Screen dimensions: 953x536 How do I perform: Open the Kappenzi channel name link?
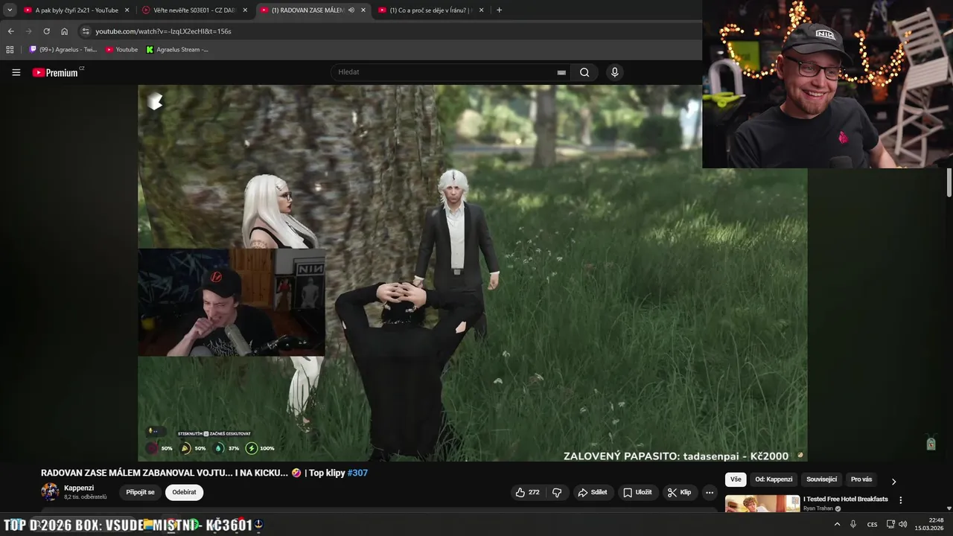[79, 488]
